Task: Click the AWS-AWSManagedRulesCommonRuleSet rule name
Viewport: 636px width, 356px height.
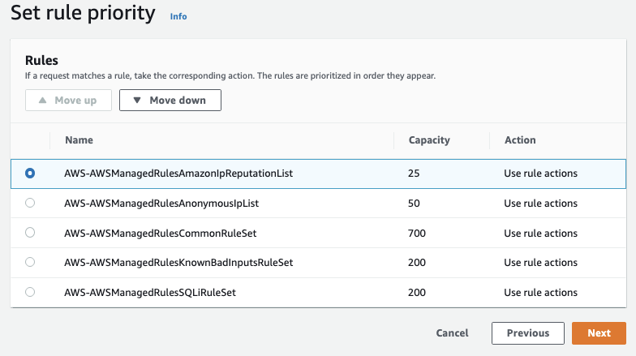Action: click(x=160, y=233)
